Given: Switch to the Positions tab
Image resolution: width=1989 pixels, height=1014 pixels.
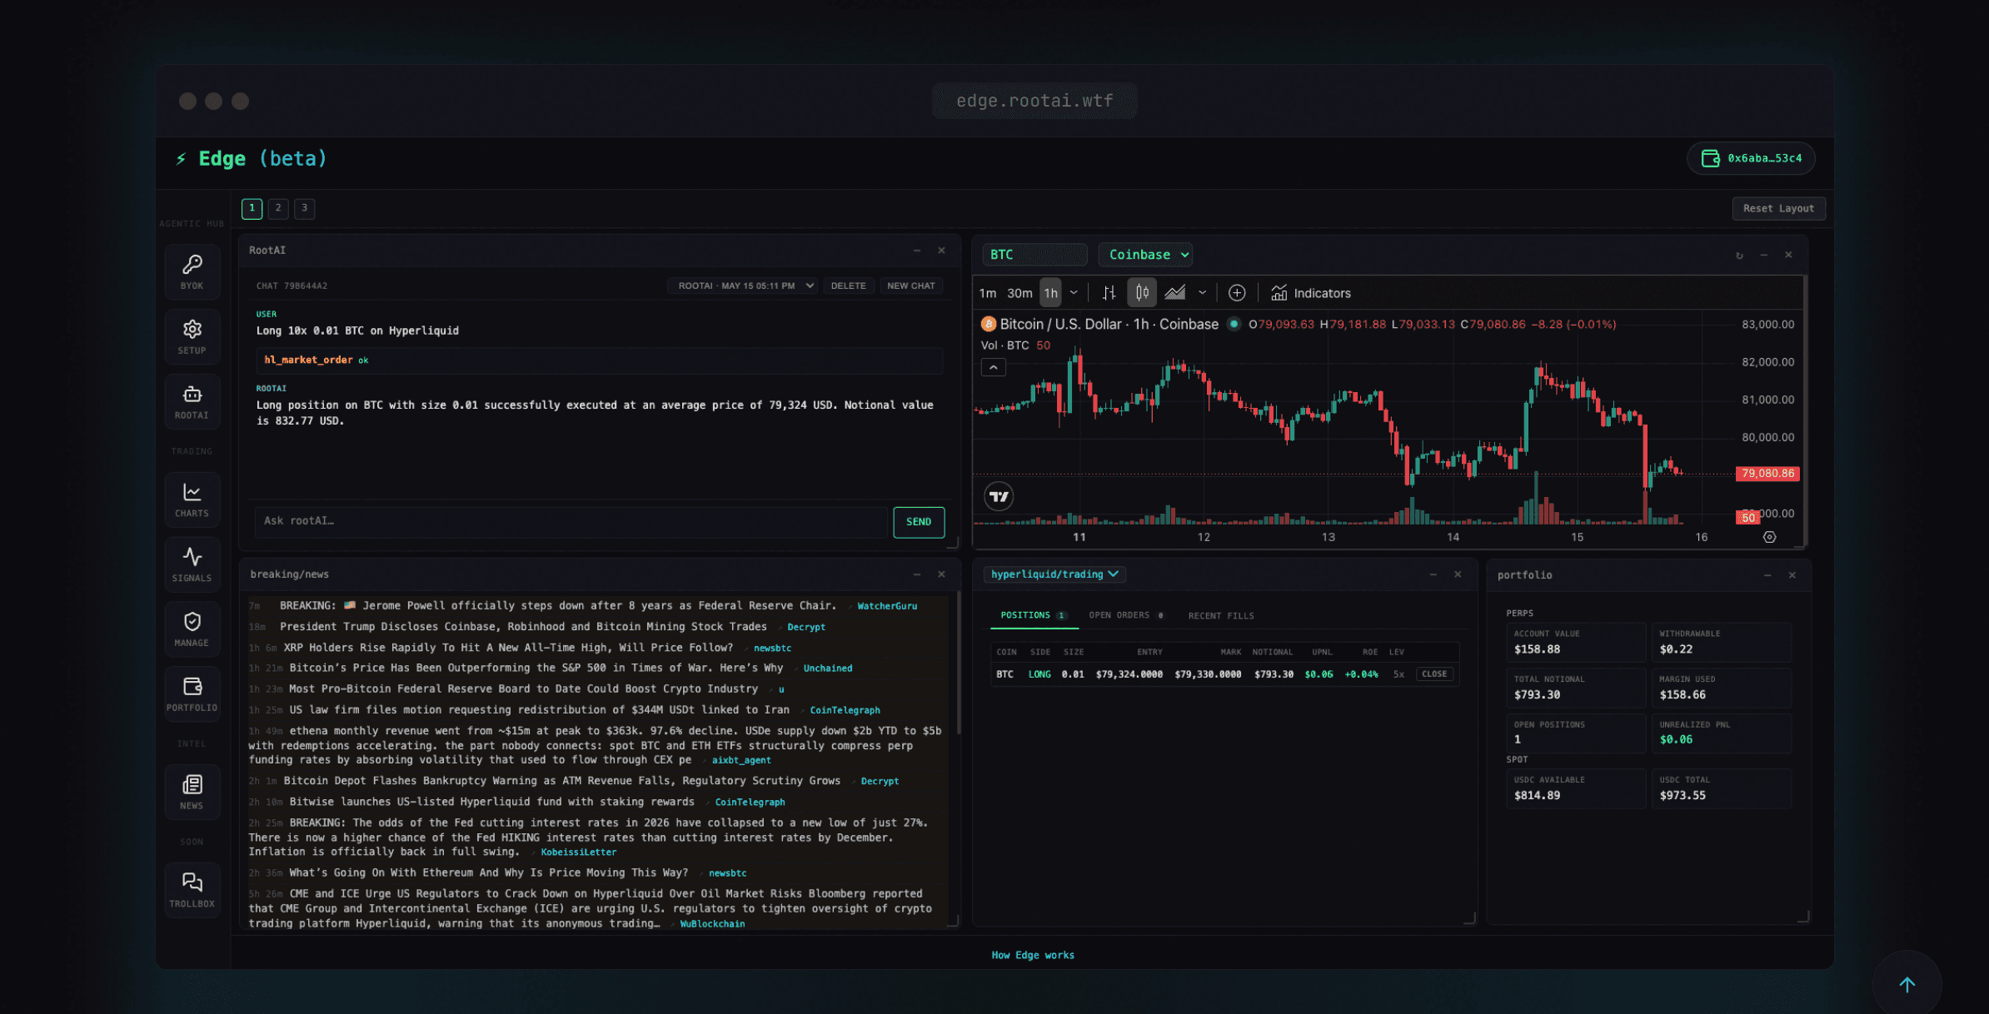Looking at the screenshot, I should tap(1033, 615).
